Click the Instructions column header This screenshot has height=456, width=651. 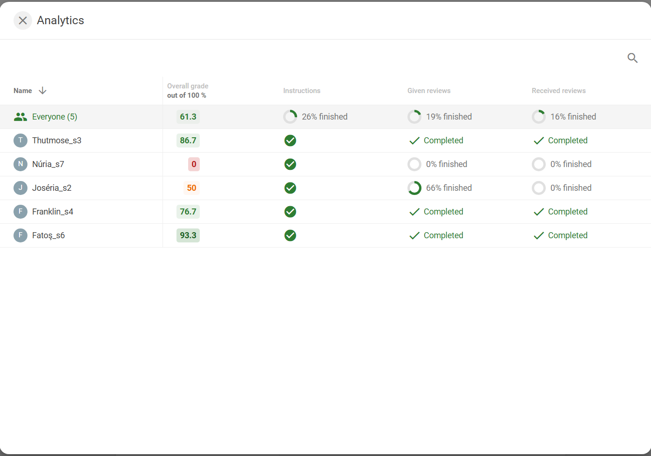click(x=301, y=91)
